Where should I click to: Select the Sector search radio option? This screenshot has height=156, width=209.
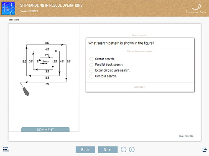91,59
